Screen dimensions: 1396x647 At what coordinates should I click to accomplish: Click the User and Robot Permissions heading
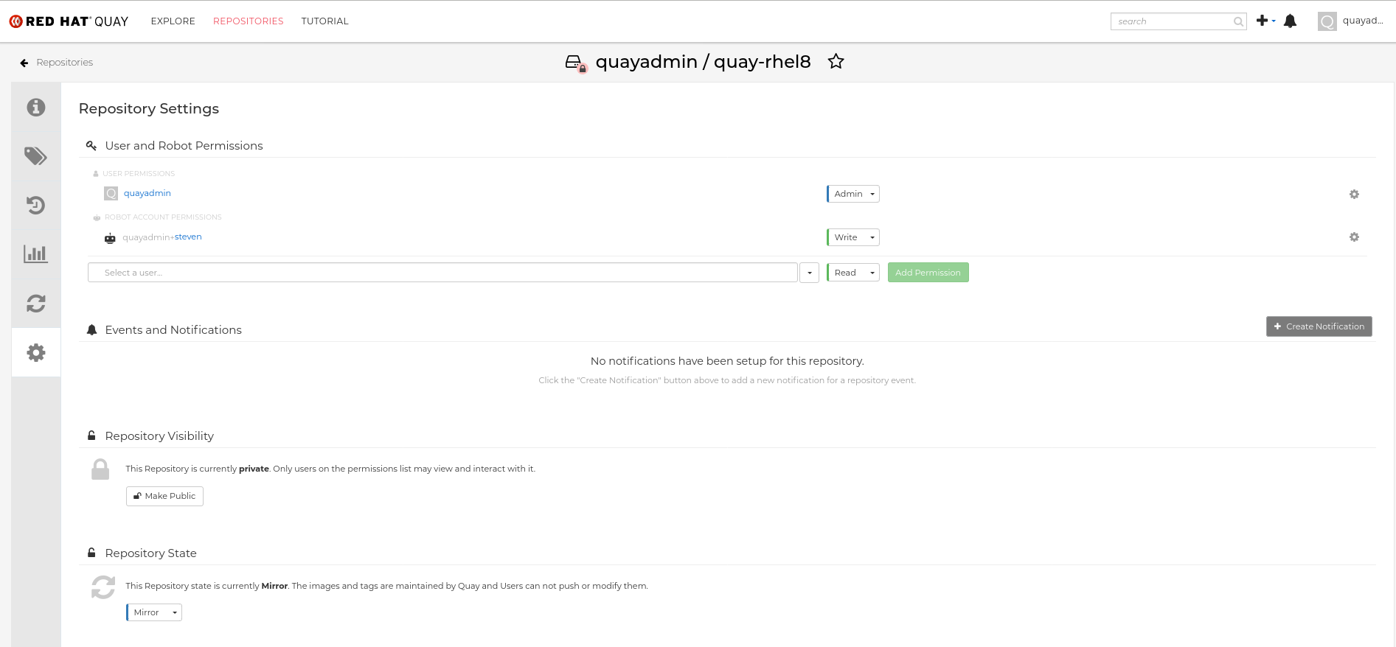(x=184, y=146)
